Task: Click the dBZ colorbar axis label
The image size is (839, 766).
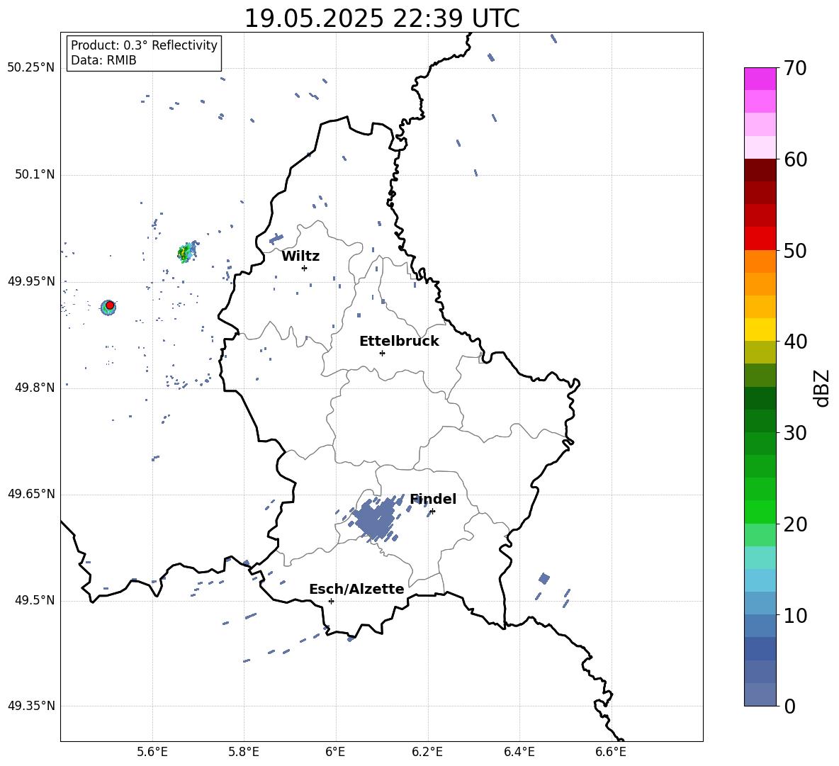Action: click(x=823, y=388)
